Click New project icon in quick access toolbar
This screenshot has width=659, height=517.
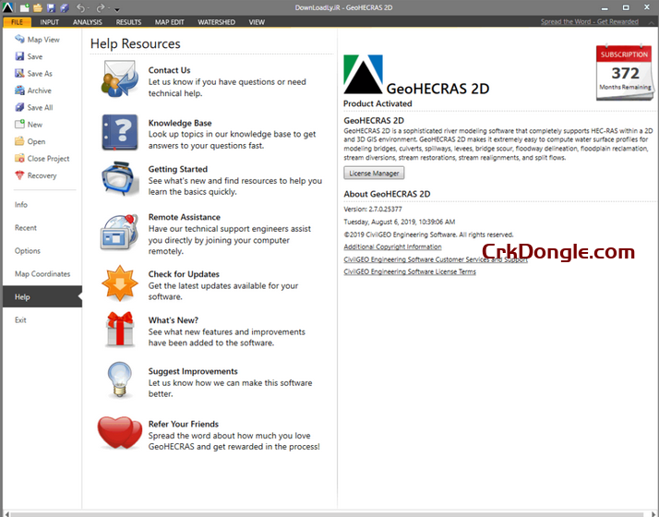coord(24,7)
